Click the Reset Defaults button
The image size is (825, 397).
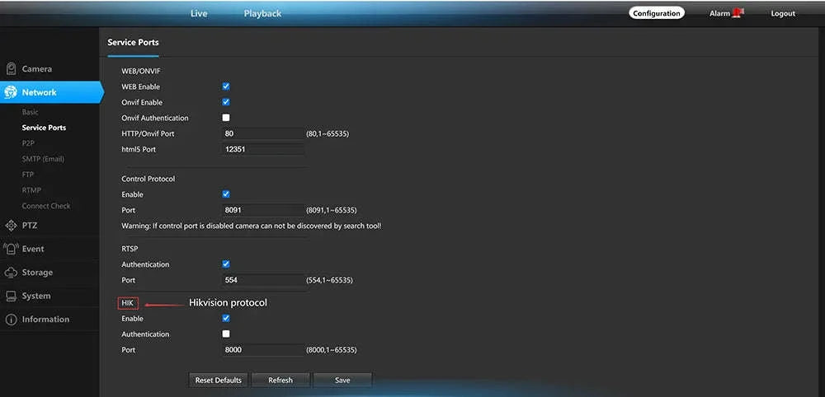click(x=219, y=381)
